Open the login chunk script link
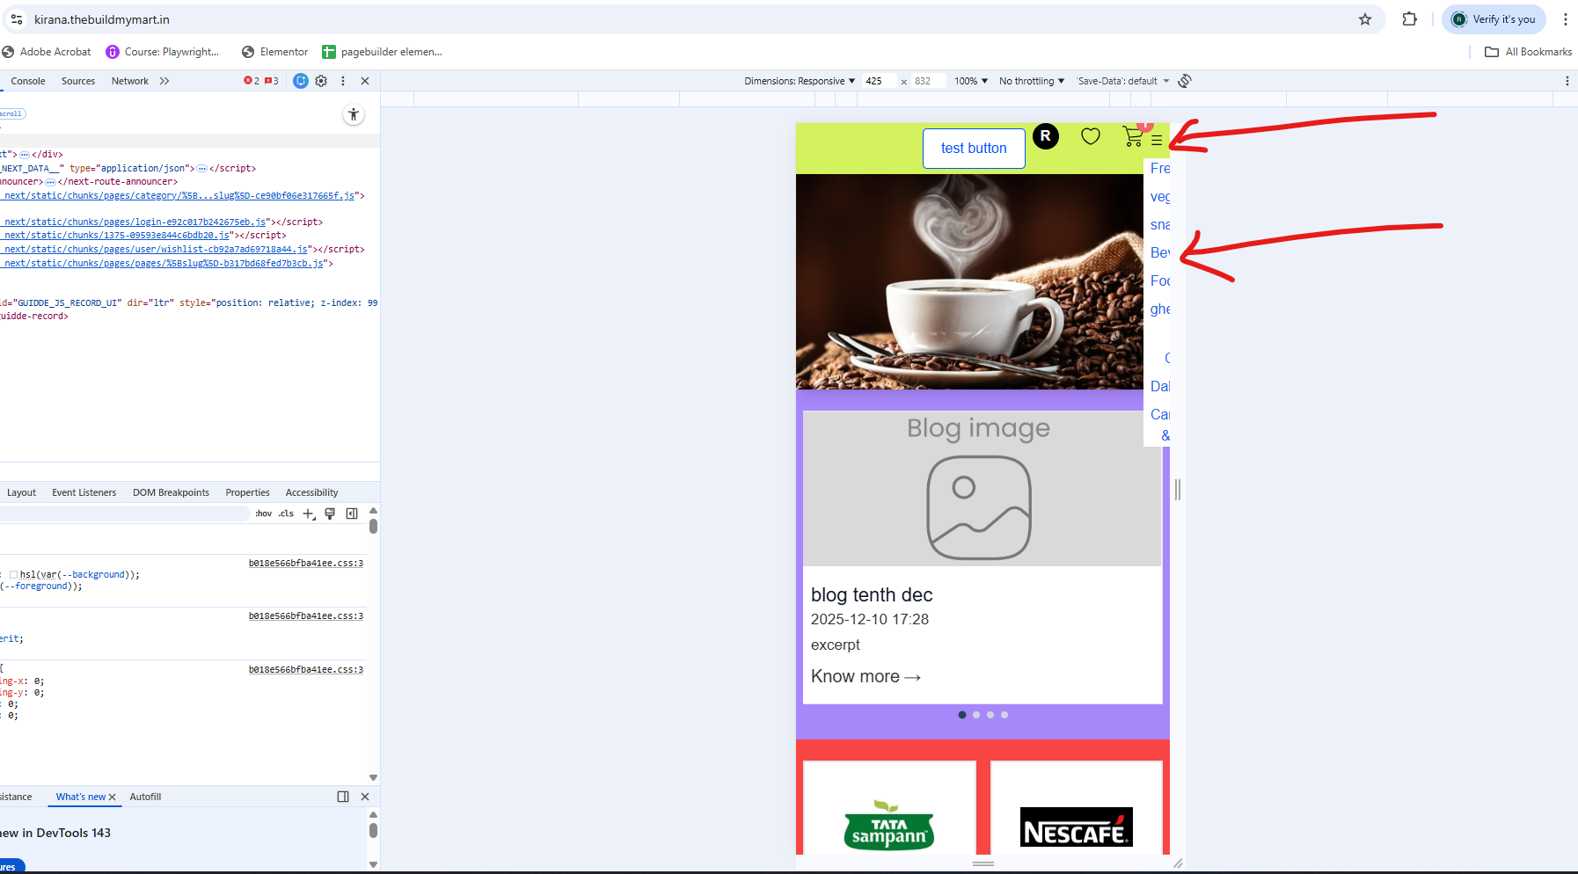This screenshot has width=1578, height=874. tap(135, 222)
